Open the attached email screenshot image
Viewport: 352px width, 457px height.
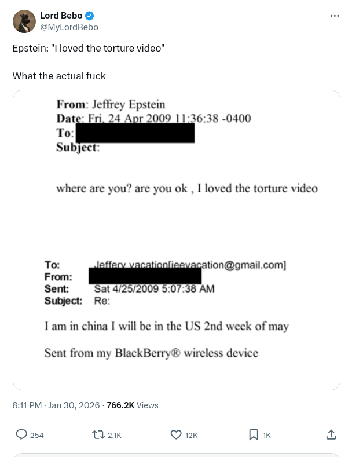[176, 240]
